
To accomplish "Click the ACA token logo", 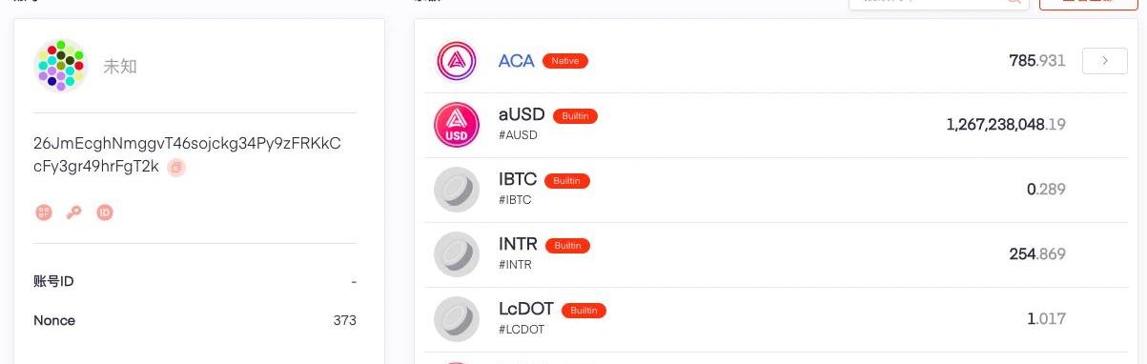I will coord(456,61).
